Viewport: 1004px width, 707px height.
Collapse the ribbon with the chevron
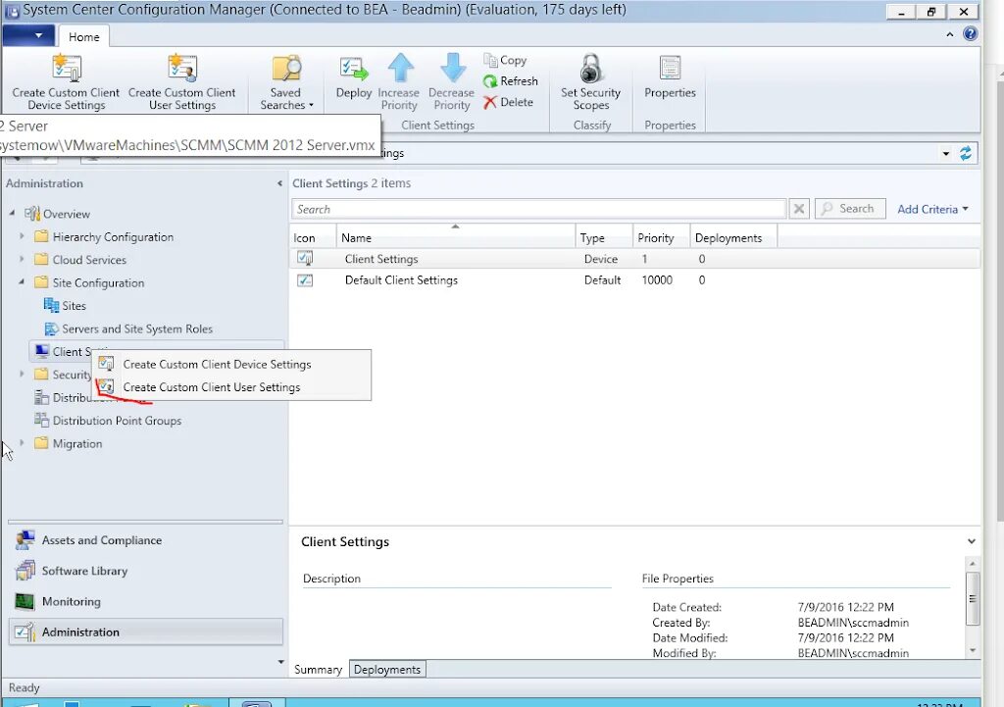click(x=949, y=34)
